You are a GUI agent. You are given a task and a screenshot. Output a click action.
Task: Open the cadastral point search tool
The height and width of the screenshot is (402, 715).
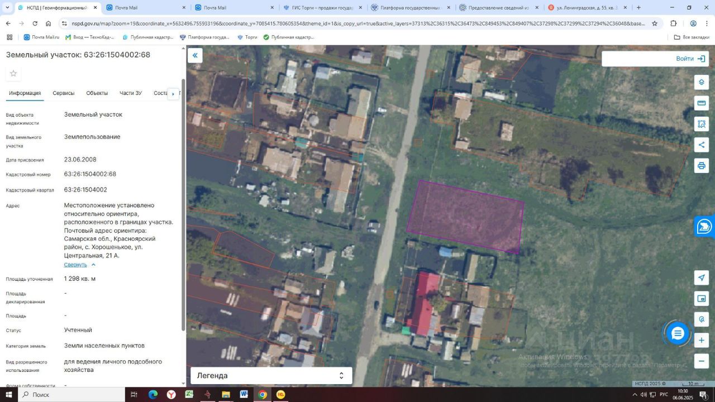pos(702,320)
